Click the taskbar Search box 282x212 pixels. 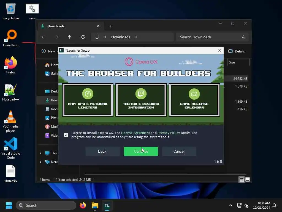click(x=46, y=205)
